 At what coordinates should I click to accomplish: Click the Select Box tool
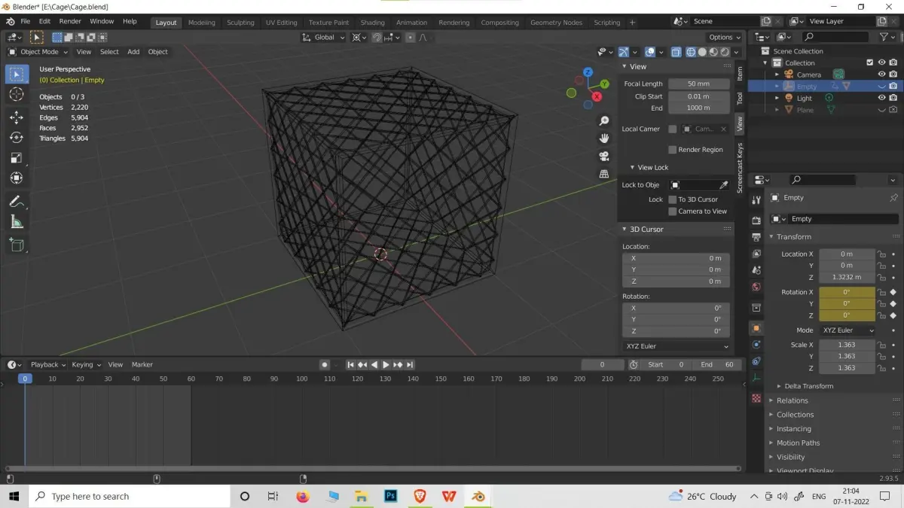[17, 74]
